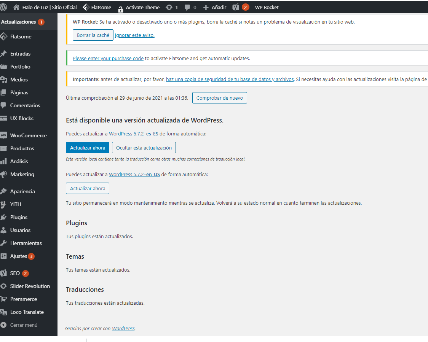Viewport: 428px width, 342px height.
Task: Click the Análisis bar chart icon
Action: click(x=3, y=161)
